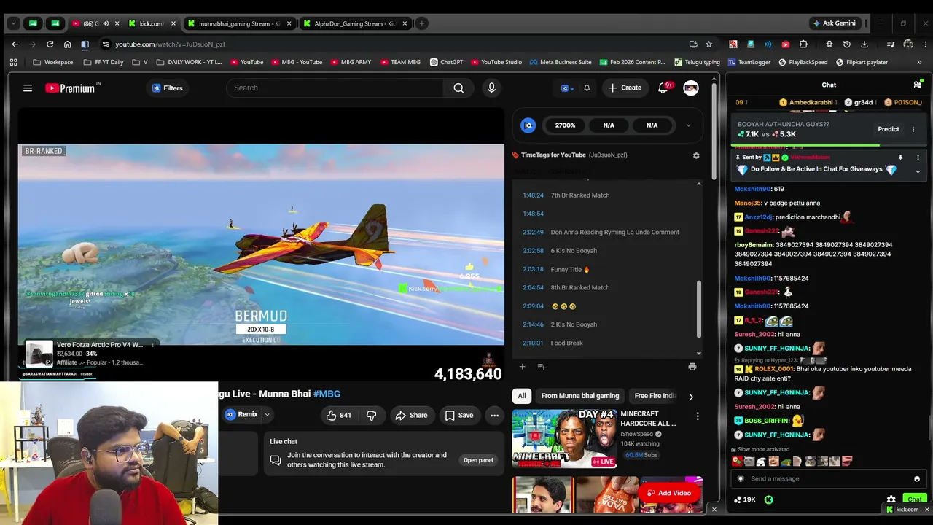Image resolution: width=933 pixels, height=525 pixels.
Task: Click the add-to-list icon in TimeTags footer
Action: coord(542,366)
